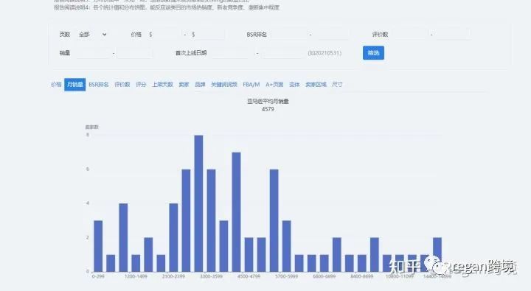Switch to the 评价数 tab
Image resolution: width=531 pixels, height=291 pixels.
[122, 85]
